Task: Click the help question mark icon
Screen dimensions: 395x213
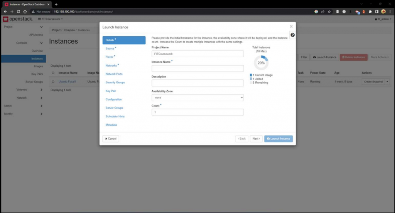Action: 292,35
